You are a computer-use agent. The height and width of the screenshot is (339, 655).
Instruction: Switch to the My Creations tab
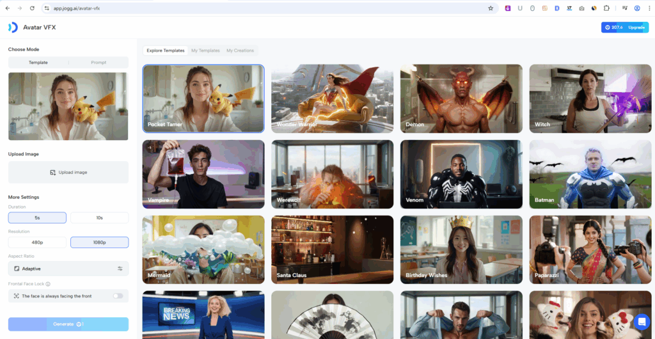click(240, 51)
